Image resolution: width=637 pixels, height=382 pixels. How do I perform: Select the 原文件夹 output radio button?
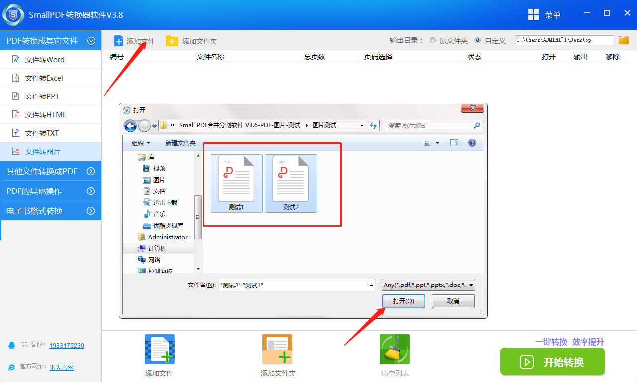point(433,41)
